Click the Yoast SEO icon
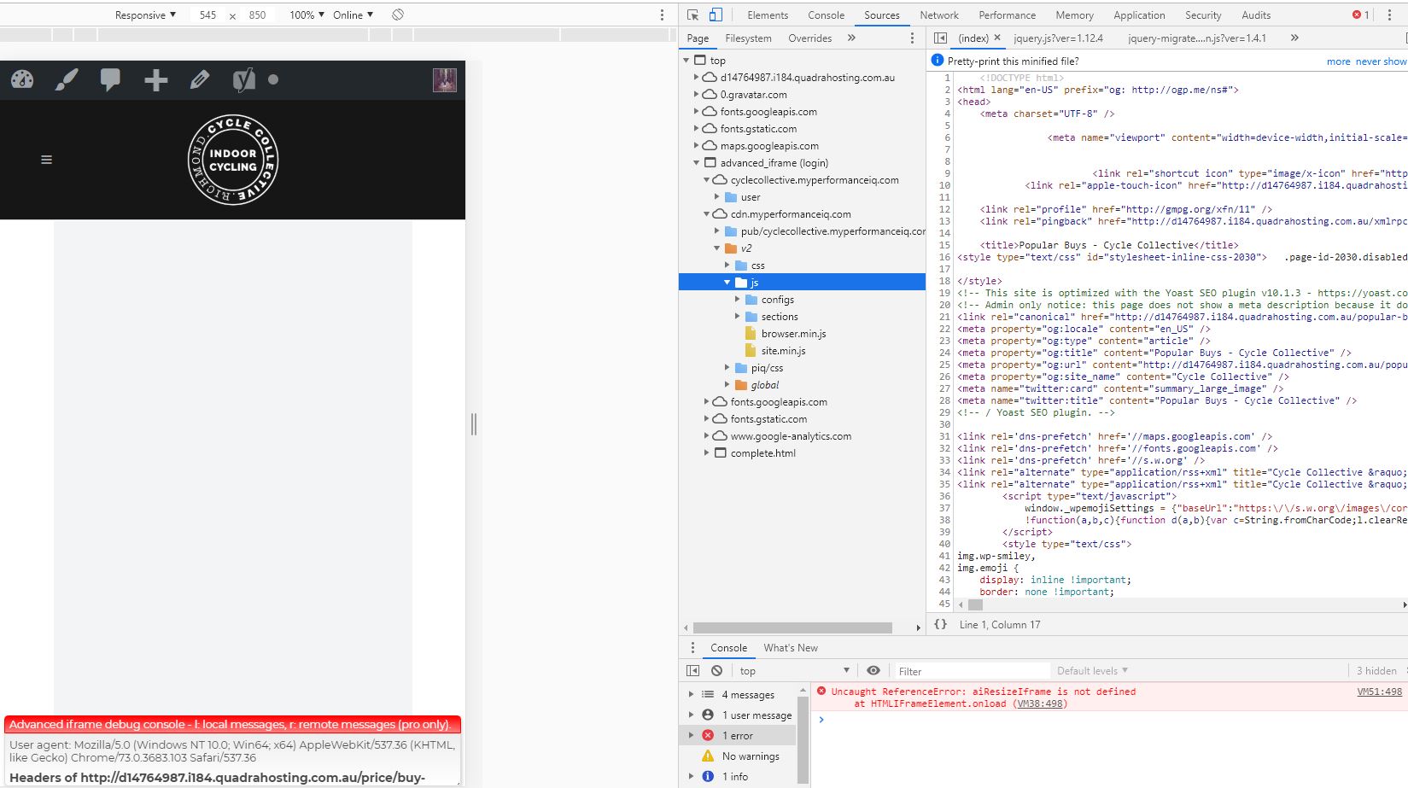Viewport: 1408px width, 788px height. (243, 80)
